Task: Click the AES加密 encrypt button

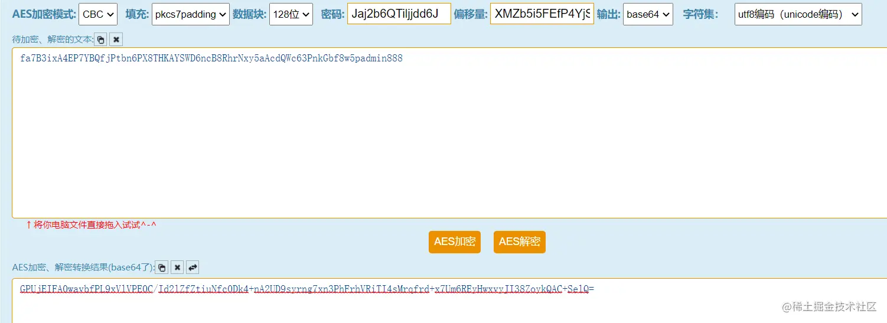Action: click(x=455, y=242)
